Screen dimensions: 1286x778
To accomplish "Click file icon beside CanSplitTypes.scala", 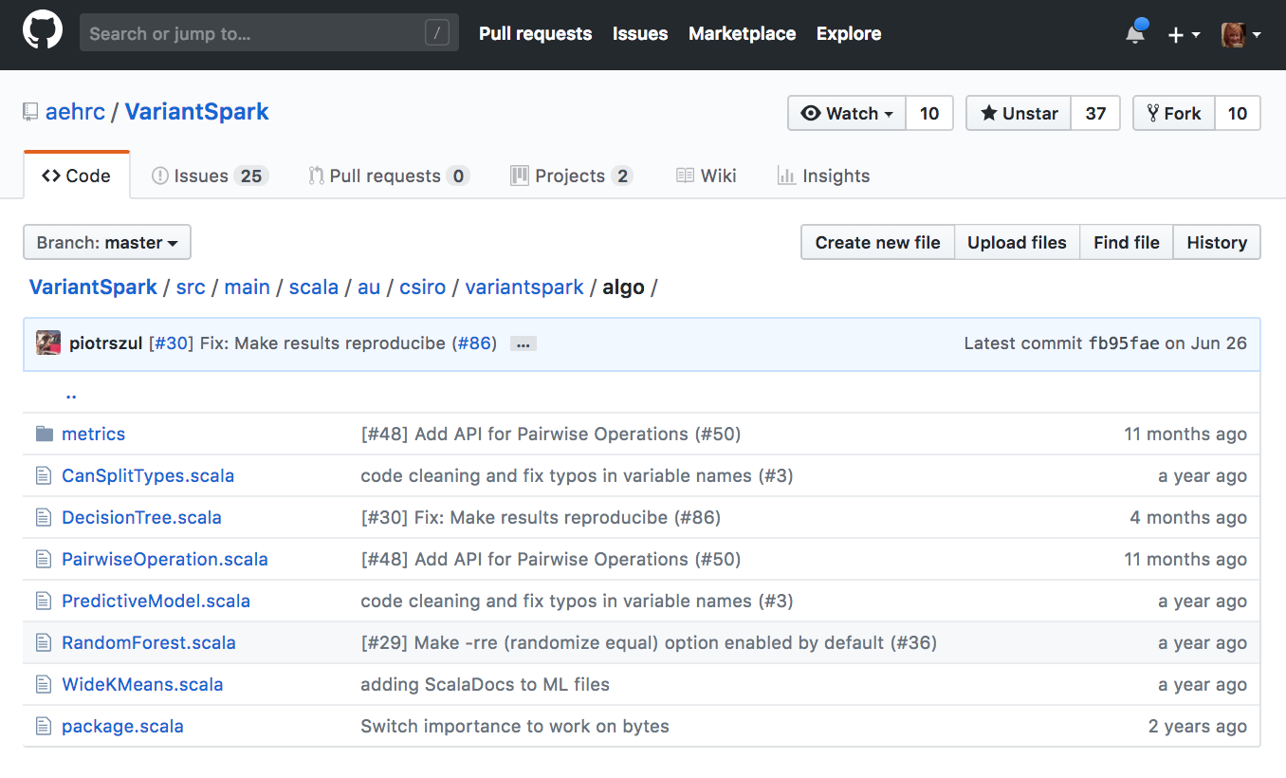I will (x=43, y=475).
